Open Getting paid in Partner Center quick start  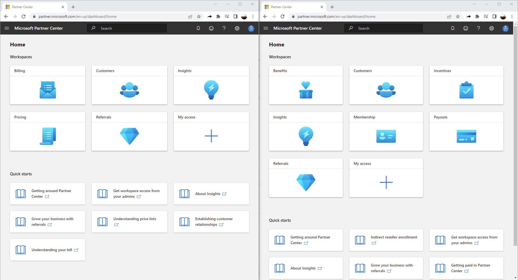(466, 268)
